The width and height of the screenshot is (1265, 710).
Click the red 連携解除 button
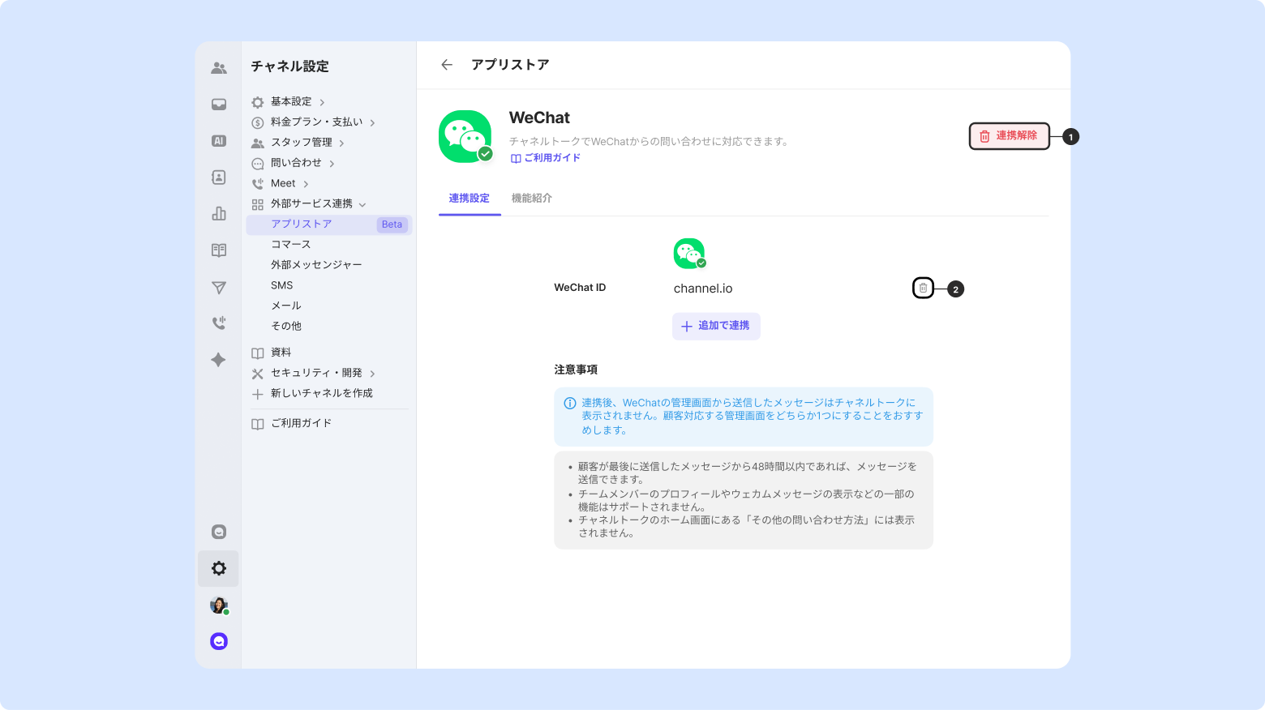tap(1010, 136)
